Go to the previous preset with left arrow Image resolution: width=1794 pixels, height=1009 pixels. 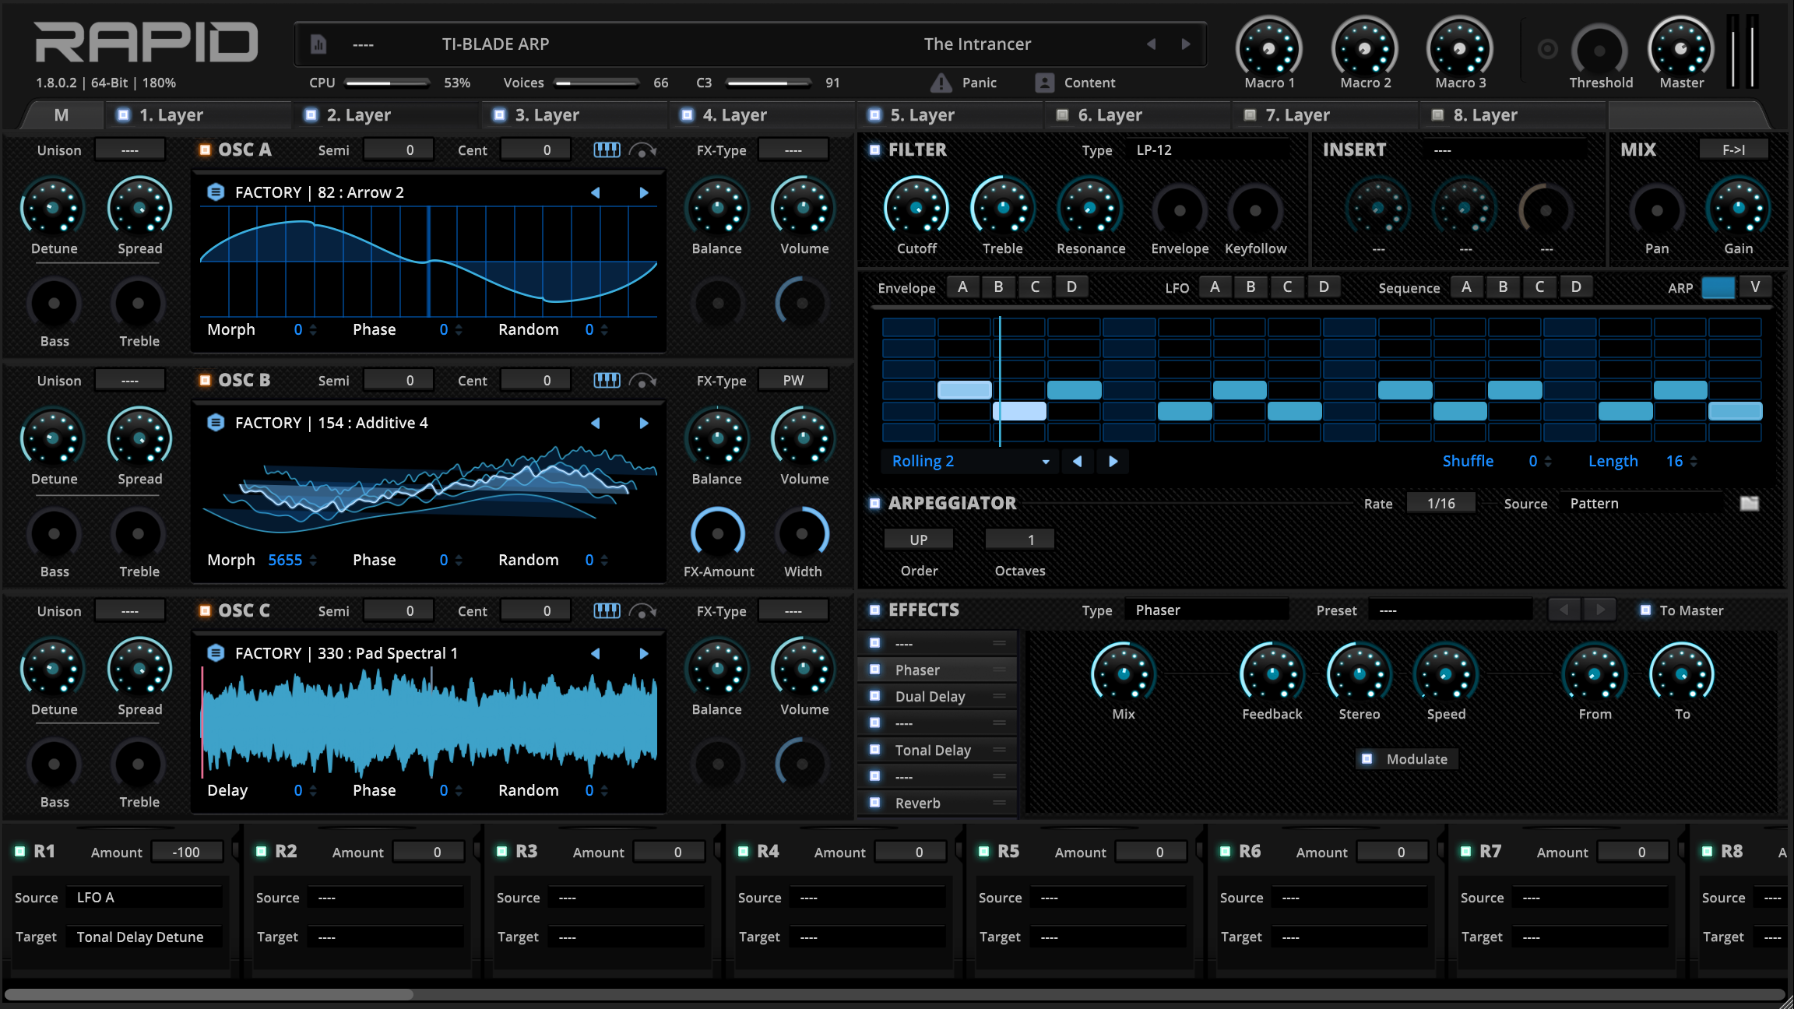pyautogui.click(x=1151, y=44)
